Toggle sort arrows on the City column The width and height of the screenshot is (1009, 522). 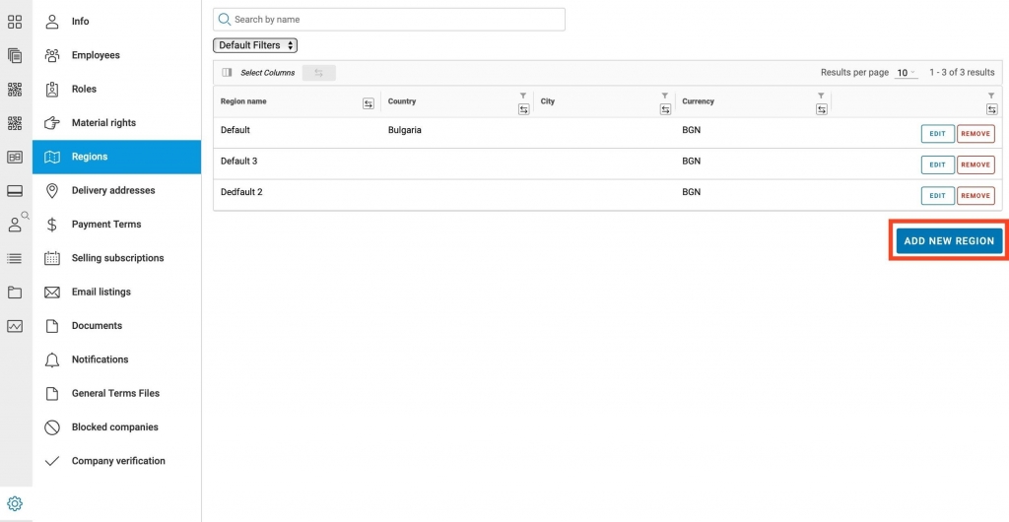click(x=666, y=109)
